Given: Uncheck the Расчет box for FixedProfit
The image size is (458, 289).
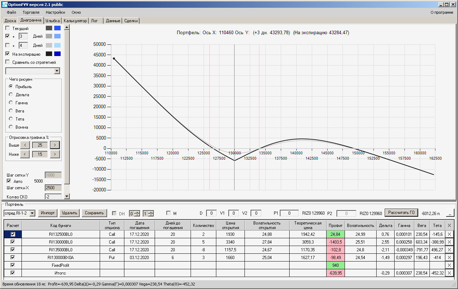Looking at the screenshot, I should (13, 265).
